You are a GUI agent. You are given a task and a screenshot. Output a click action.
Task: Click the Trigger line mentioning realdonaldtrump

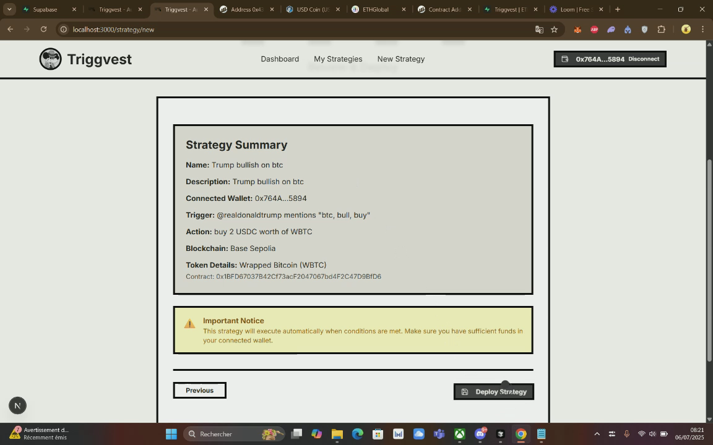click(x=278, y=215)
